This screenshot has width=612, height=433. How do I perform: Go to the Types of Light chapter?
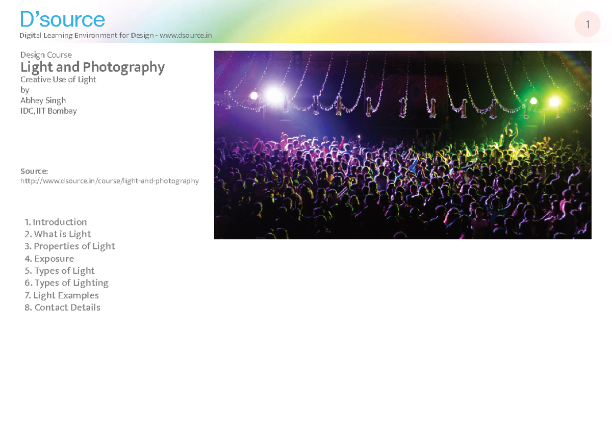coord(60,271)
